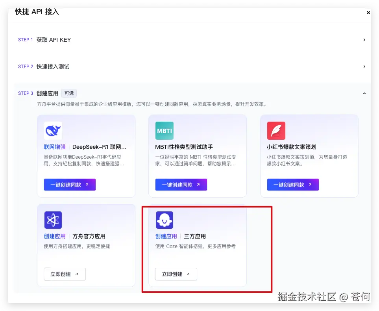The image size is (379, 311).
Task: Select the DeepSeek whale icon on 联网增强 card
Action: 52,130
